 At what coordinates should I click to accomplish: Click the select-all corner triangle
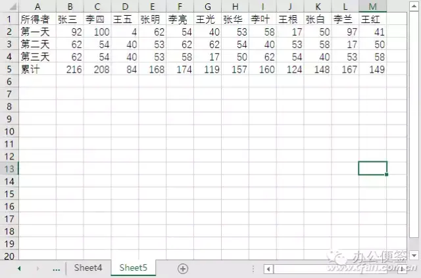(x=12, y=7)
